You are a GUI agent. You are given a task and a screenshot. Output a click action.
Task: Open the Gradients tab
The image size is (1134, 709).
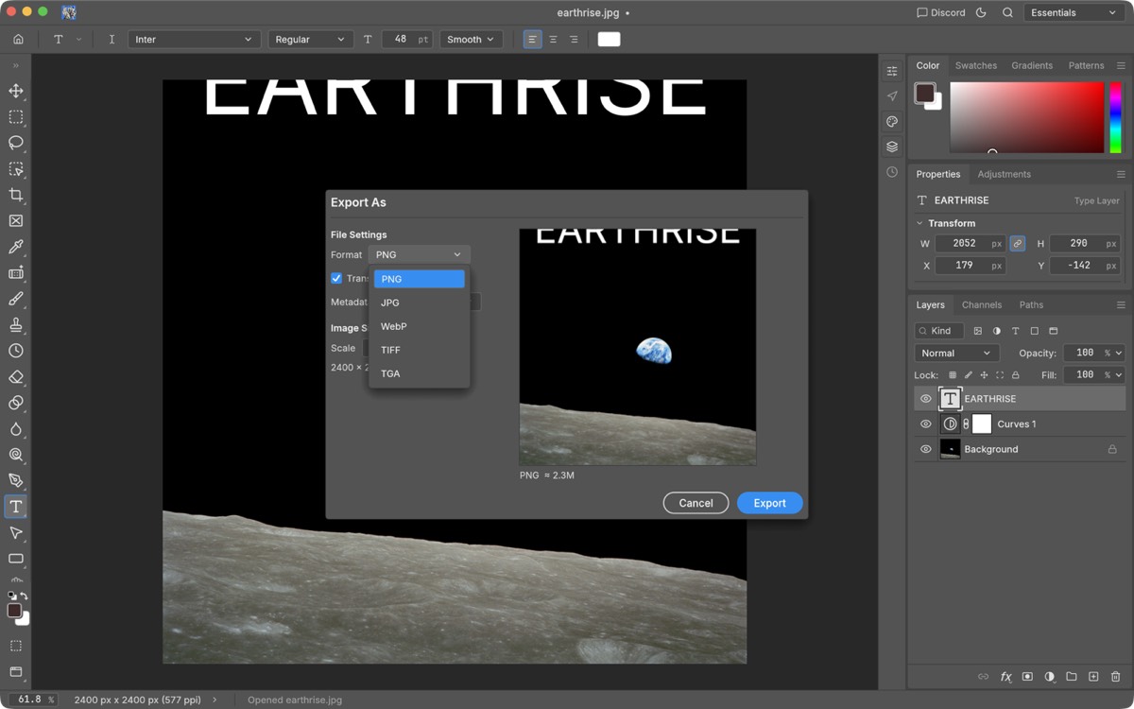tap(1032, 65)
